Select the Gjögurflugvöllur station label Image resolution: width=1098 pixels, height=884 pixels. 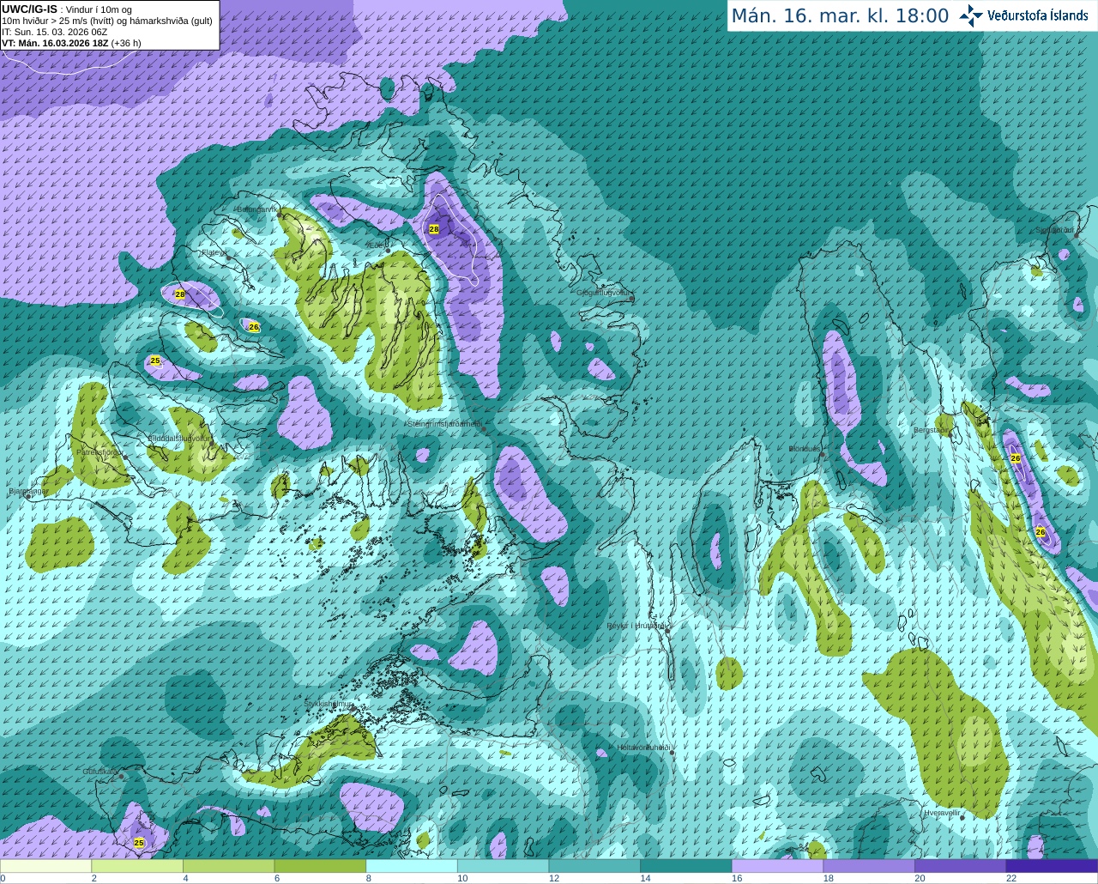point(604,293)
